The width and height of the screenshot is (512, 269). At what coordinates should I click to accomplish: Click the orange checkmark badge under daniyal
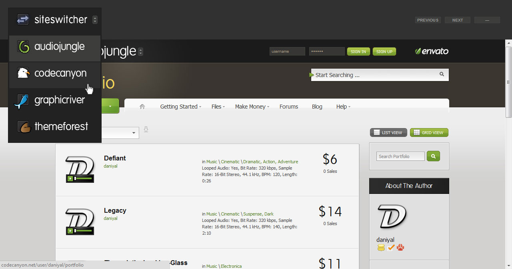point(391,248)
